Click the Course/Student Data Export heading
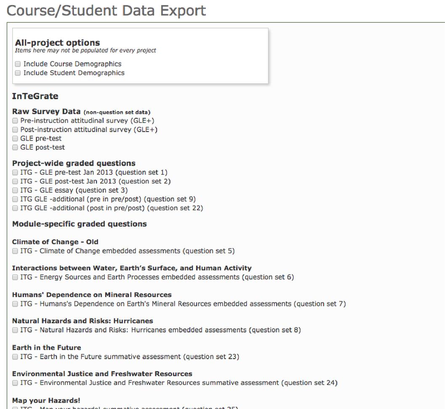The height and width of the screenshot is (409, 445). point(108,10)
